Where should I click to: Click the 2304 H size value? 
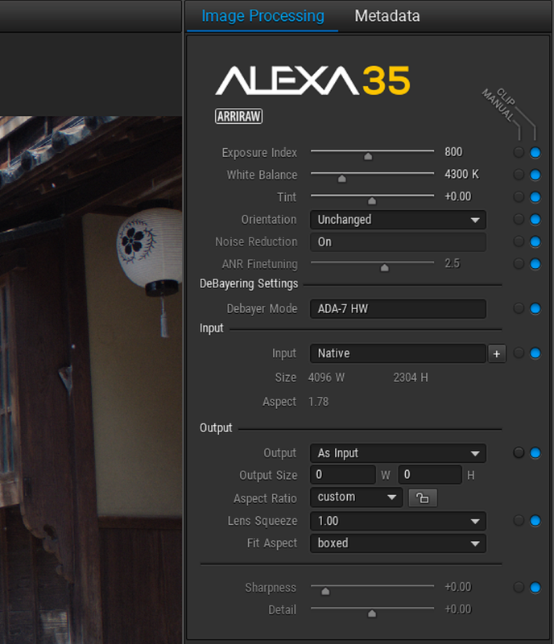point(411,378)
